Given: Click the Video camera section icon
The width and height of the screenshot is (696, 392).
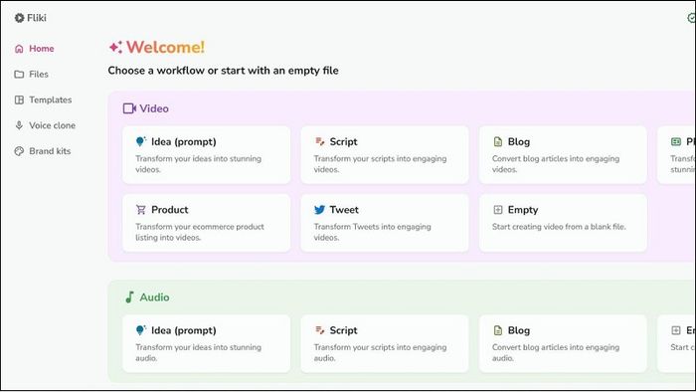Looking at the screenshot, I should 129,108.
